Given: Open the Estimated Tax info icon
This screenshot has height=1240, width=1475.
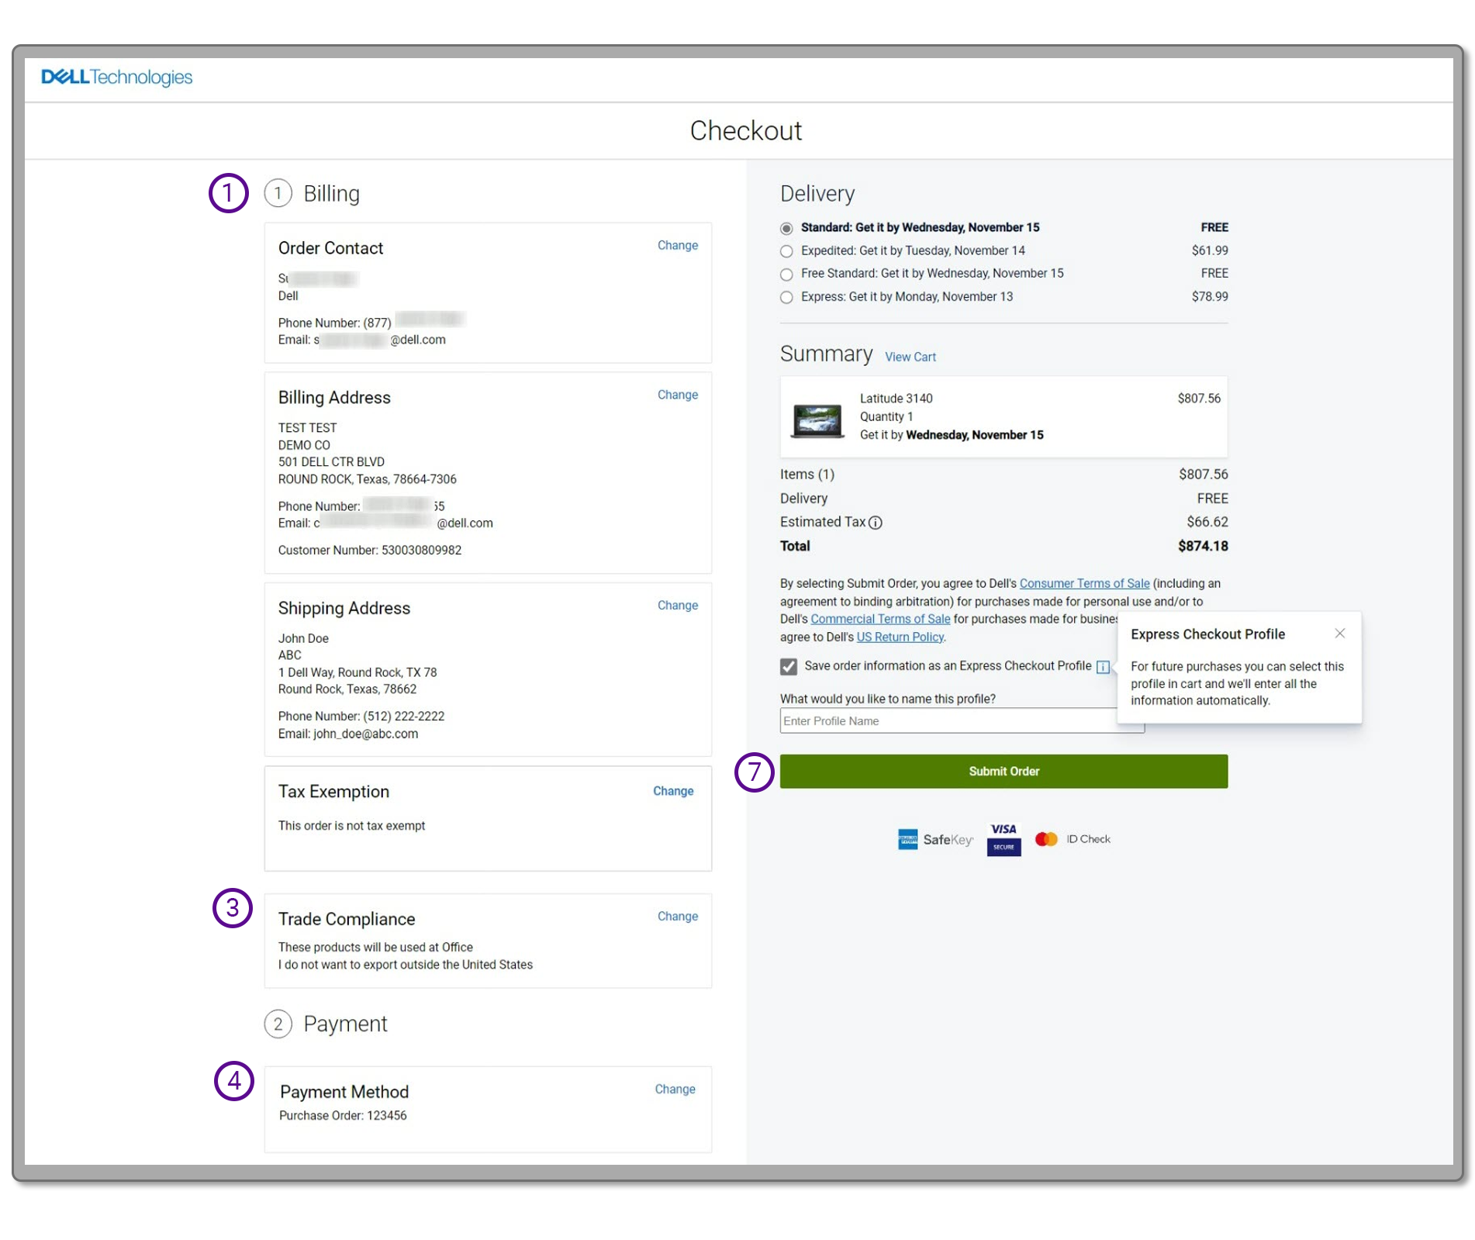Looking at the screenshot, I should (875, 523).
